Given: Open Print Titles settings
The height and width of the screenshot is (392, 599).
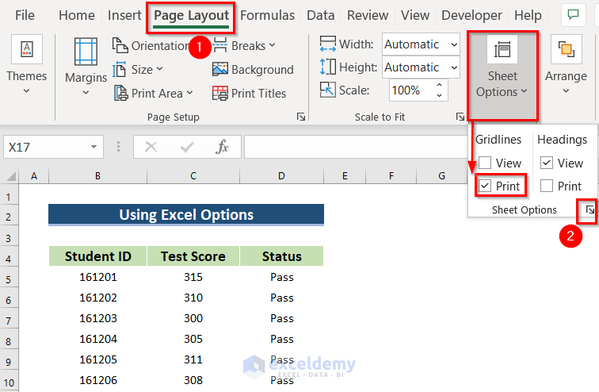Looking at the screenshot, I should coord(249,93).
